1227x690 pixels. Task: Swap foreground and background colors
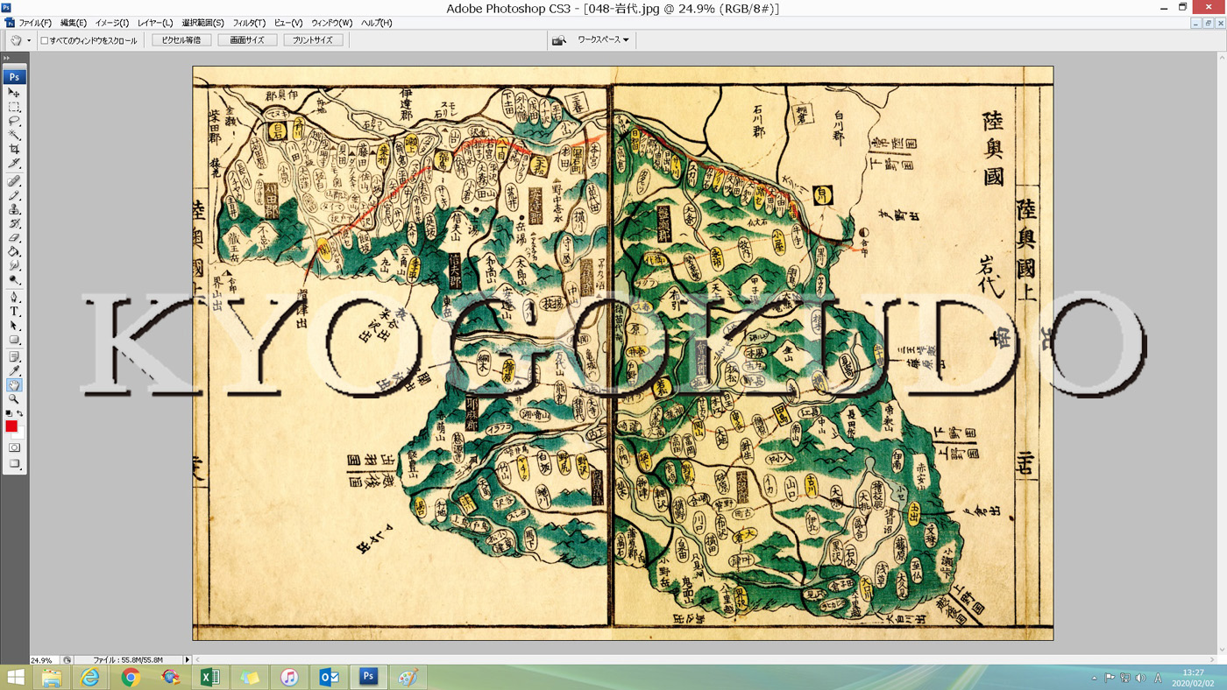pos(19,413)
